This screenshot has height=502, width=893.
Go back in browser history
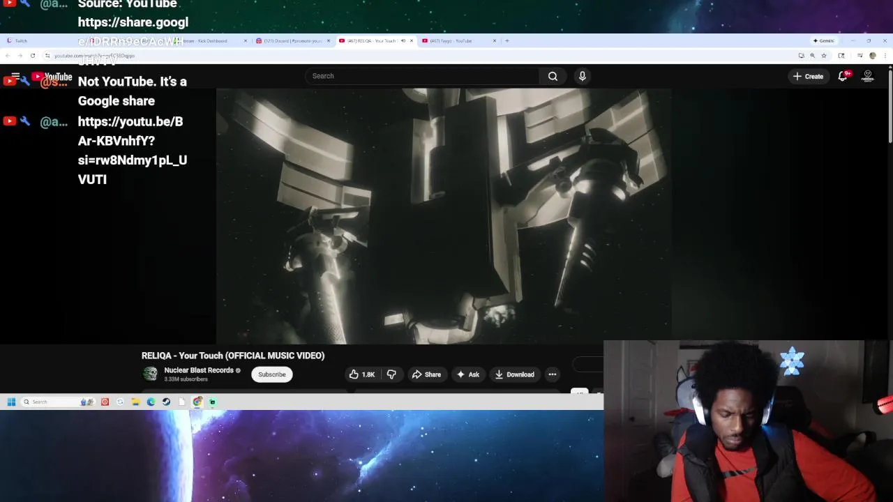coord(8,56)
